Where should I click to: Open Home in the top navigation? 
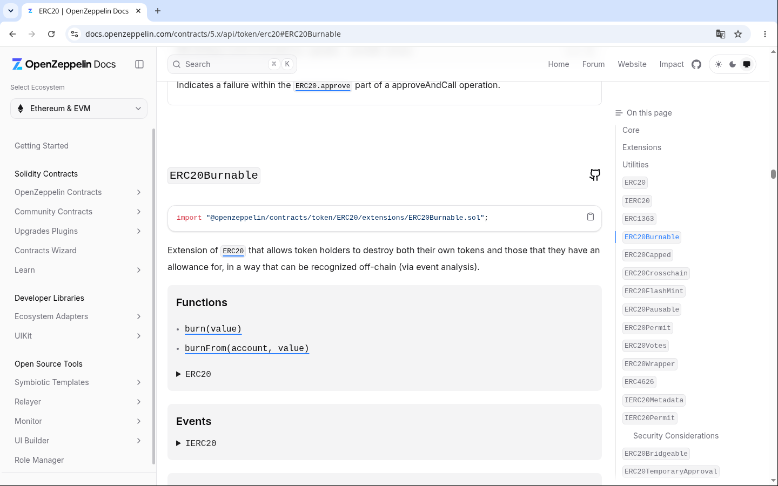point(559,64)
